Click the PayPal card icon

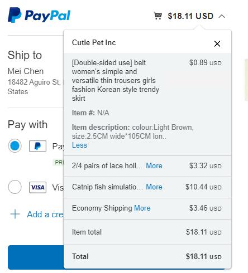click(37, 146)
